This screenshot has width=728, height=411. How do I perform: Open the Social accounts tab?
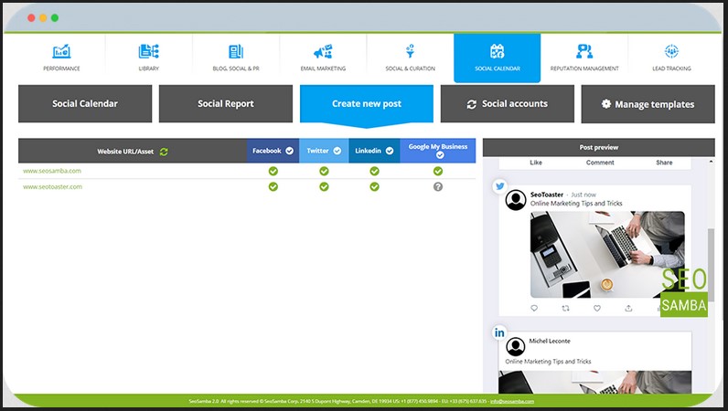(x=508, y=104)
